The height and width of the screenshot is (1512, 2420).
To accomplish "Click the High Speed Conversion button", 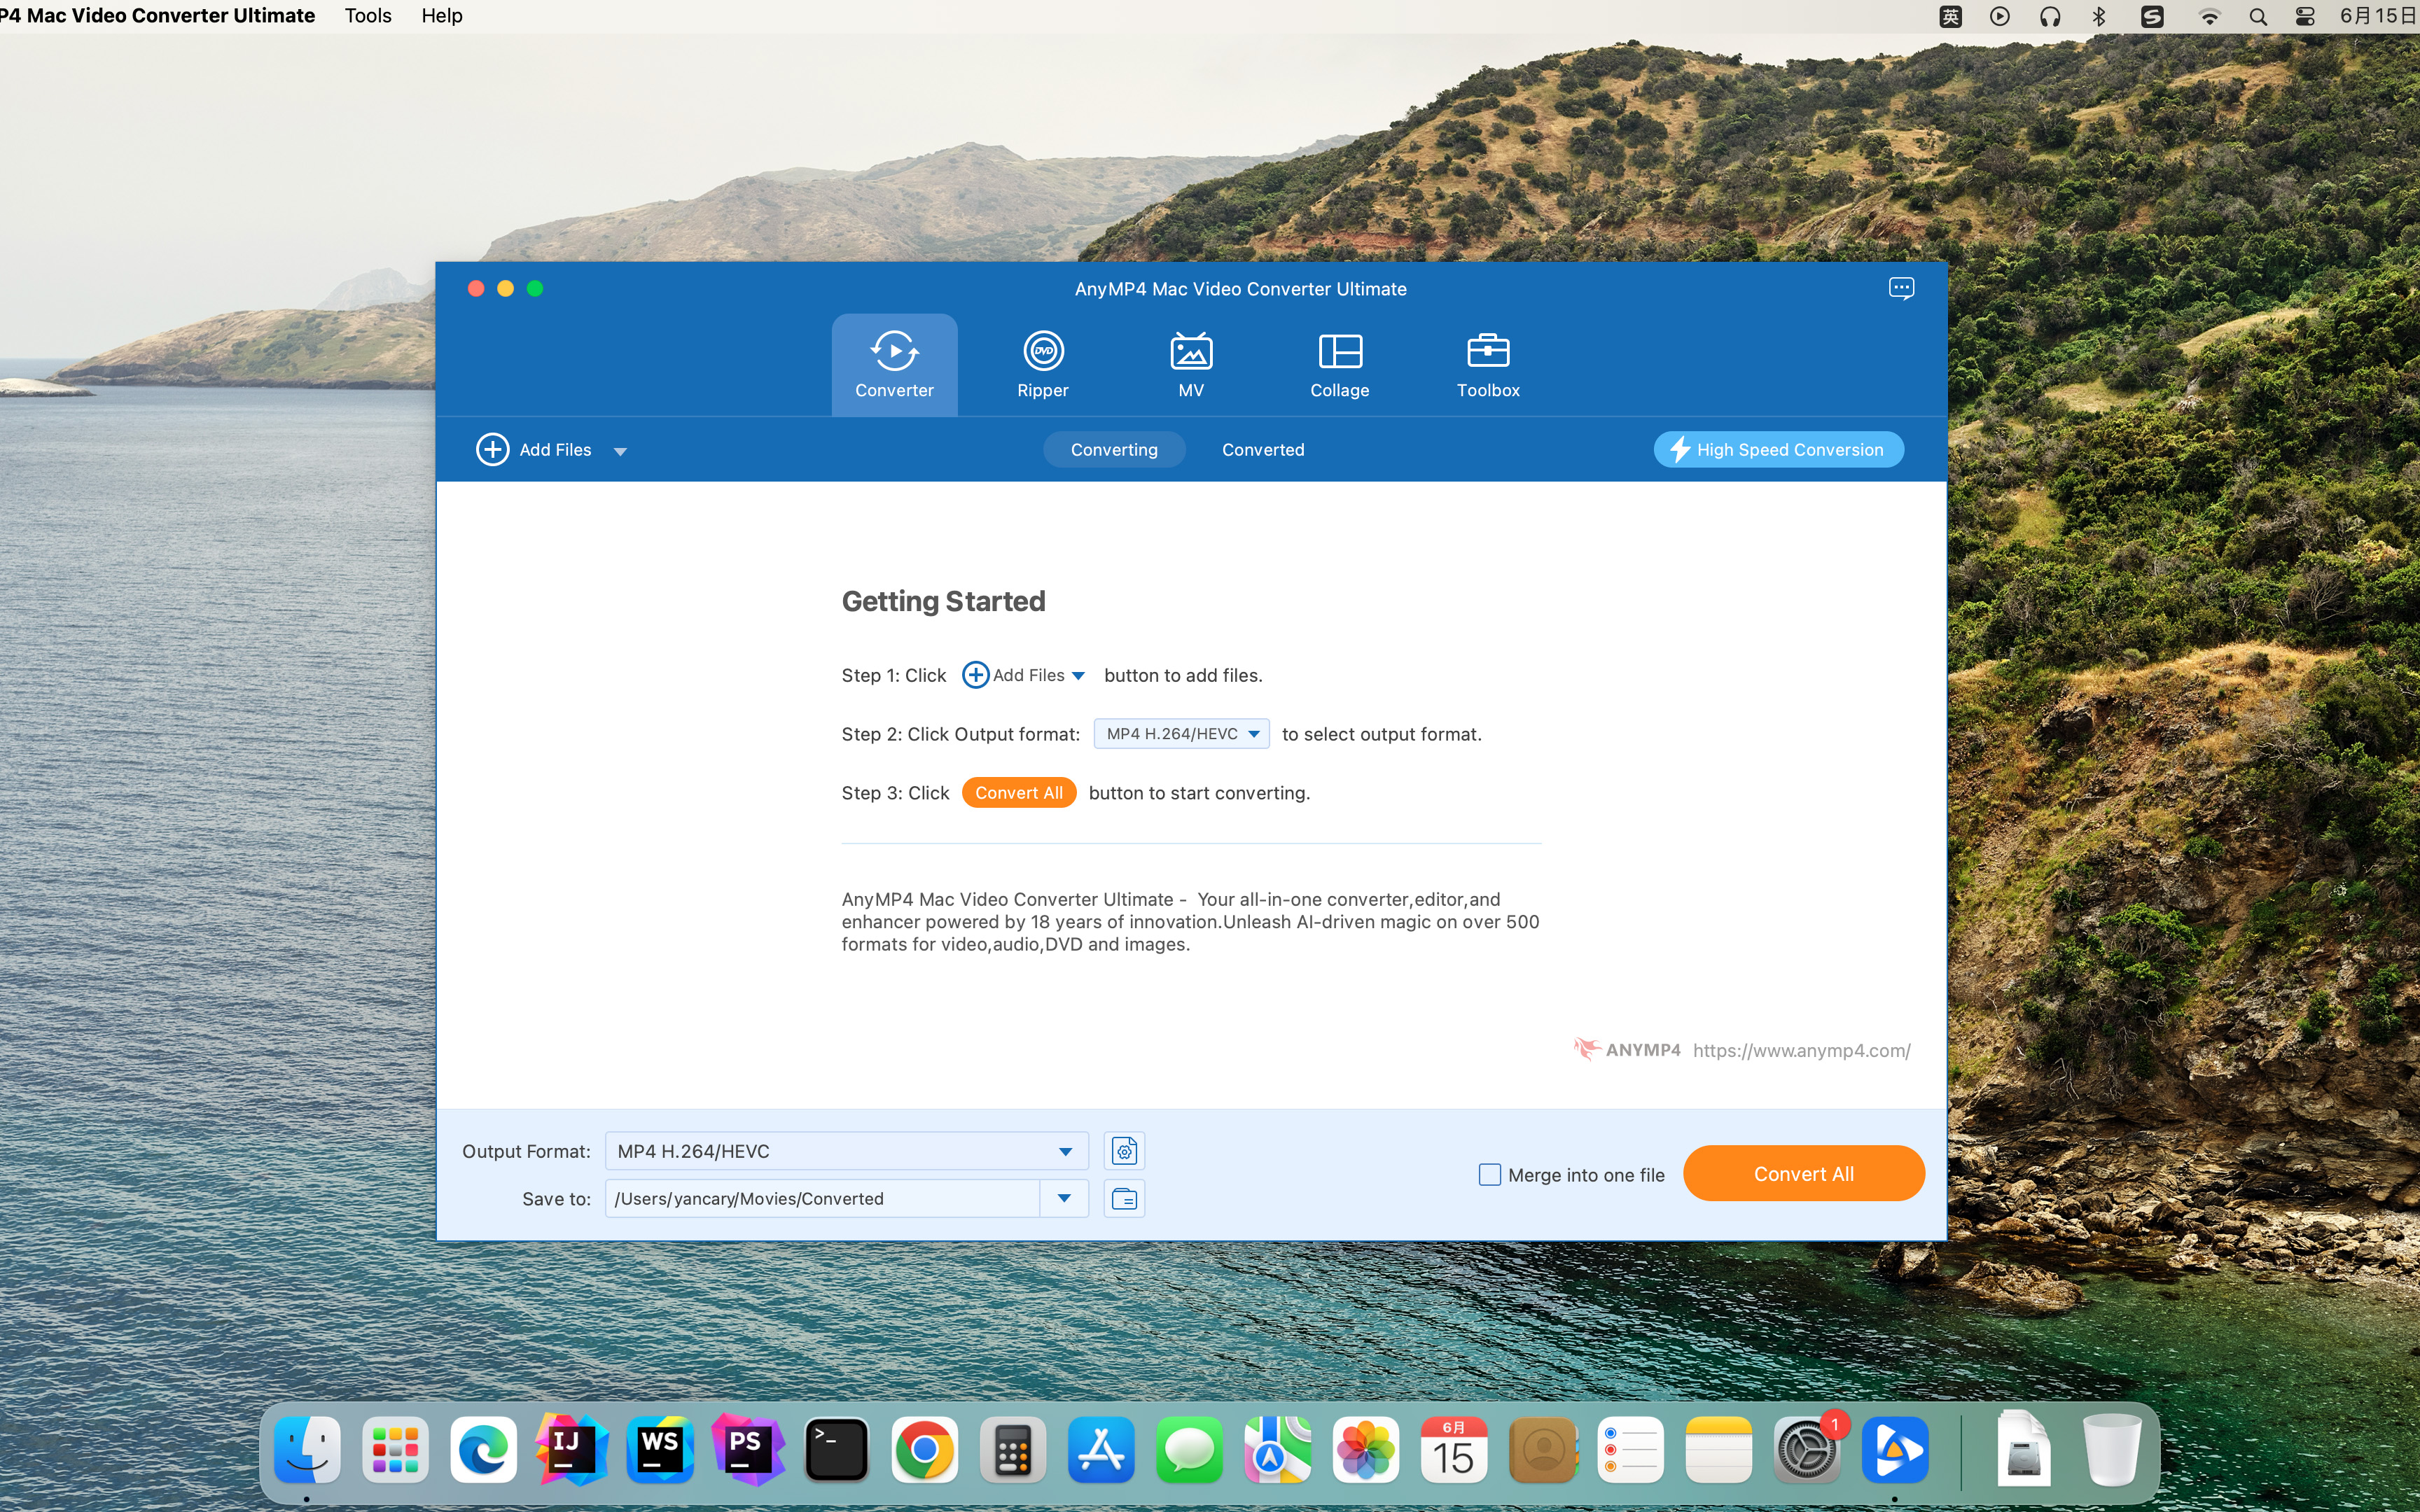I will pyautogui.click(x=1777, y=449).
